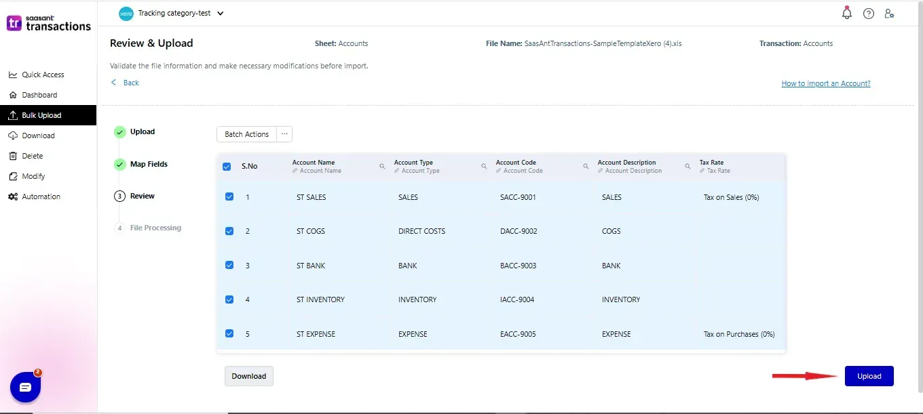The image size is (923, 414).
Task: Click the blue Upload button
Action: (x=869, y=376)
